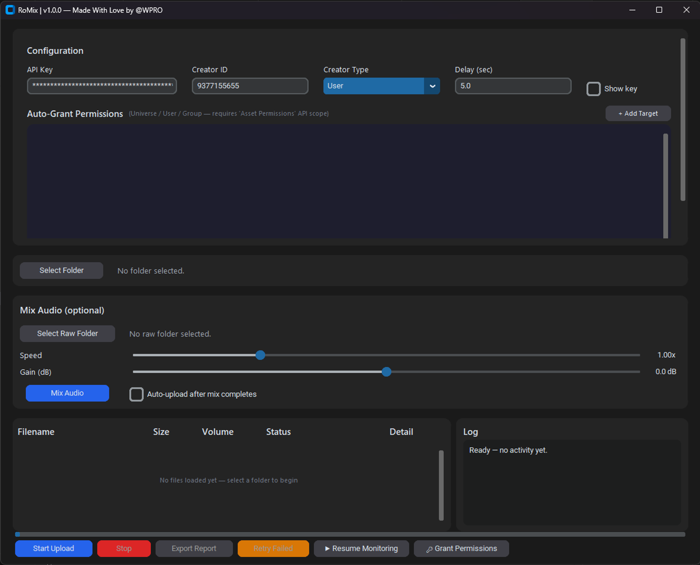Click the Creator ID field showing 9377155655
Viewport: 700px width, 565px height.
(250, 86)
